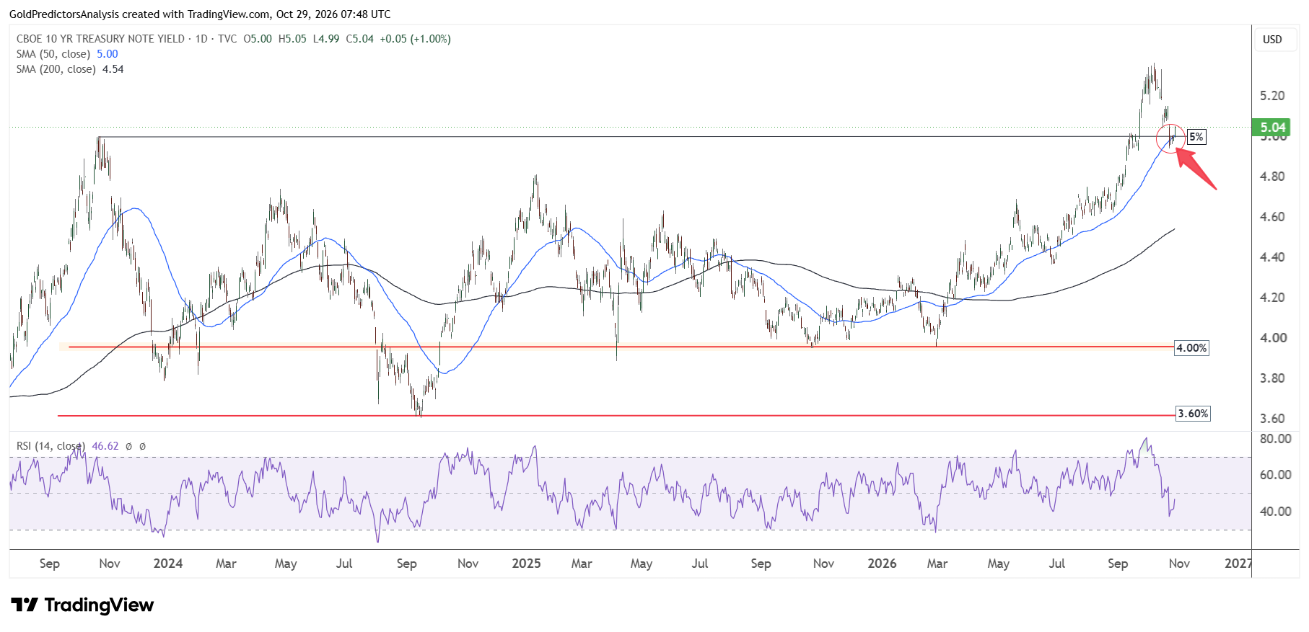Click the 40.00 RSI axis value

coord(1275,512)
